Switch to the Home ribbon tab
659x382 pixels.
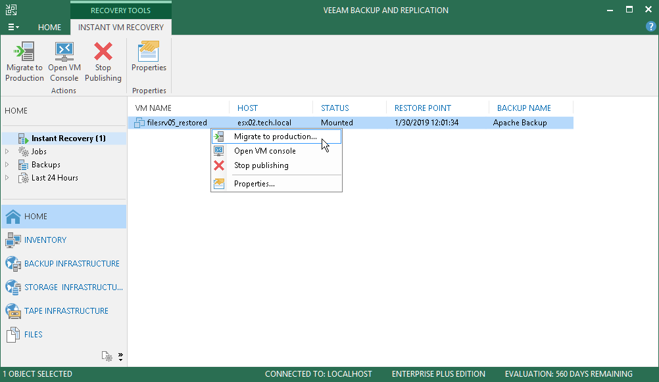pyautogui.click(x=49, y=28)
